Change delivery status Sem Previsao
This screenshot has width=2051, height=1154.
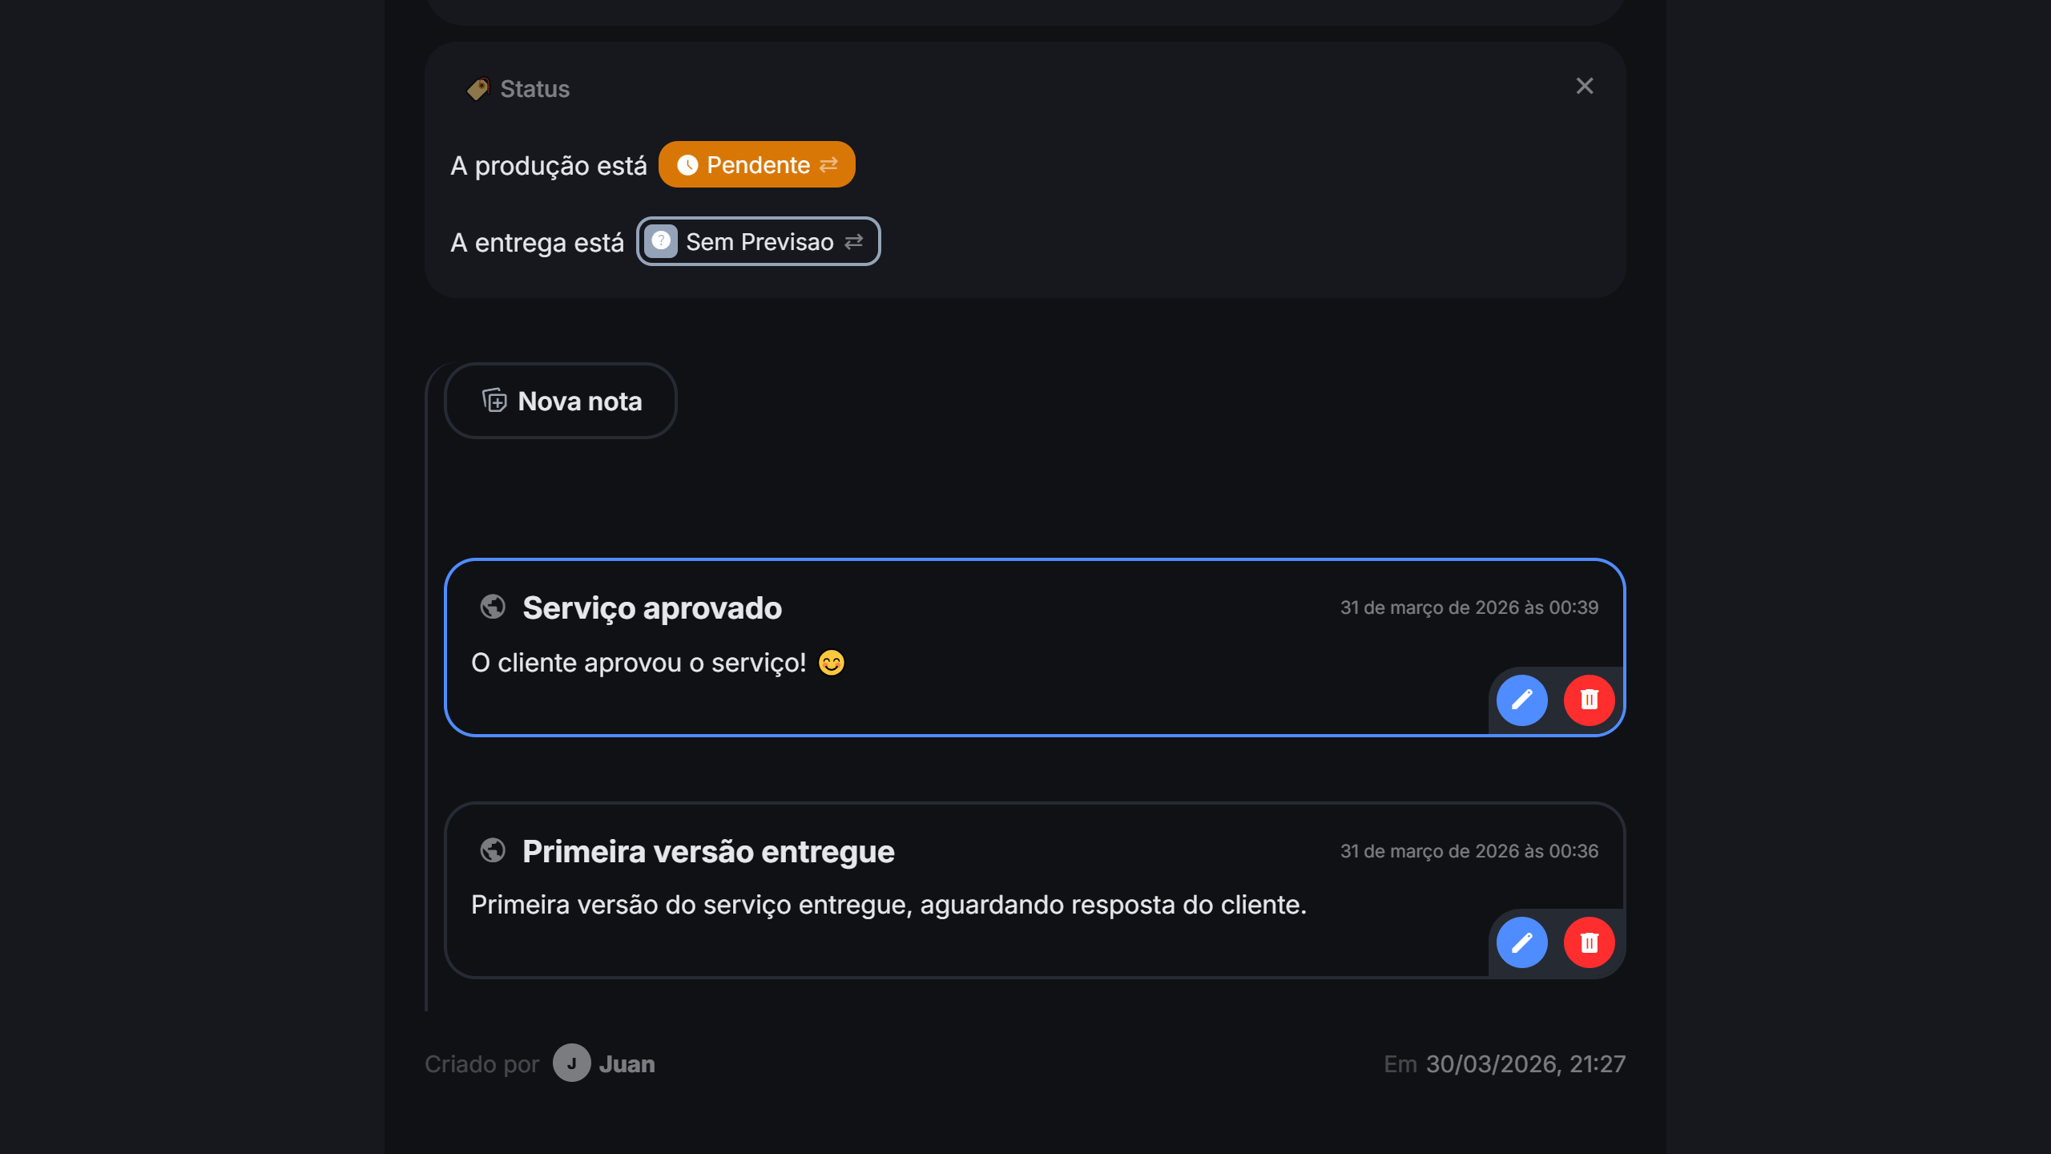coord(759,242)
